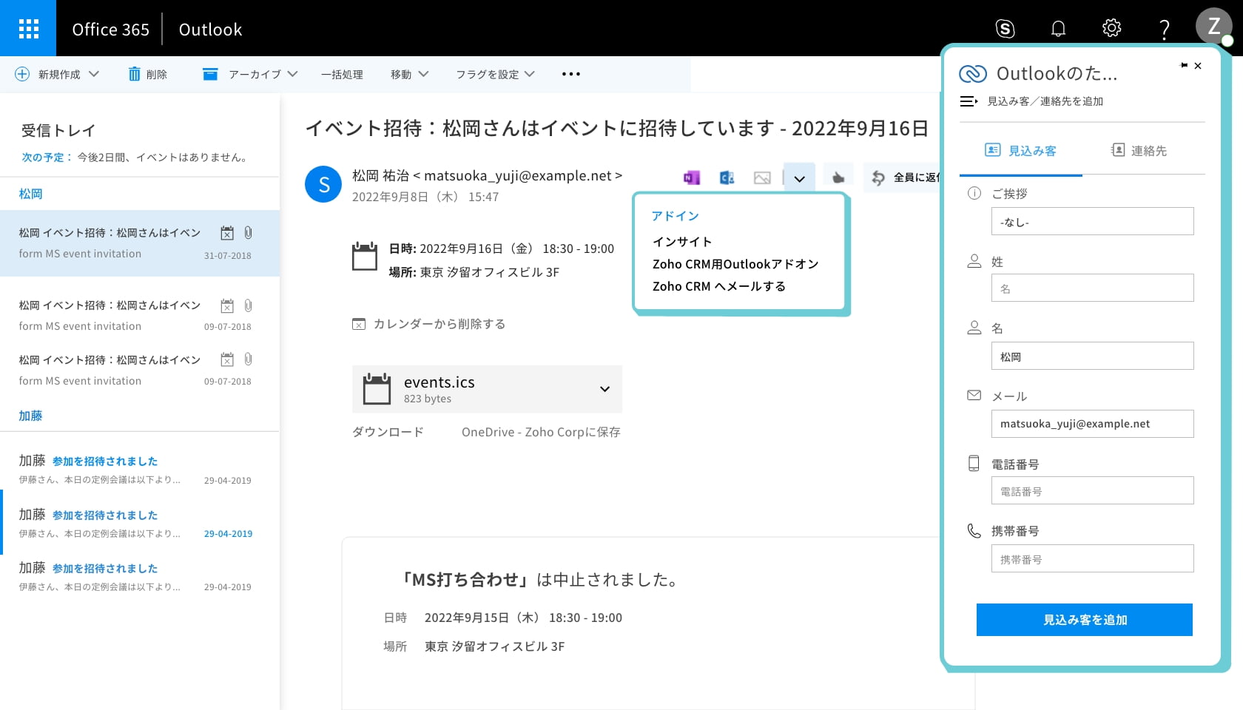This screenshot has height=710, width=1243.
Task: Click the 電話番号 input field
Action: click(1092, 491)
